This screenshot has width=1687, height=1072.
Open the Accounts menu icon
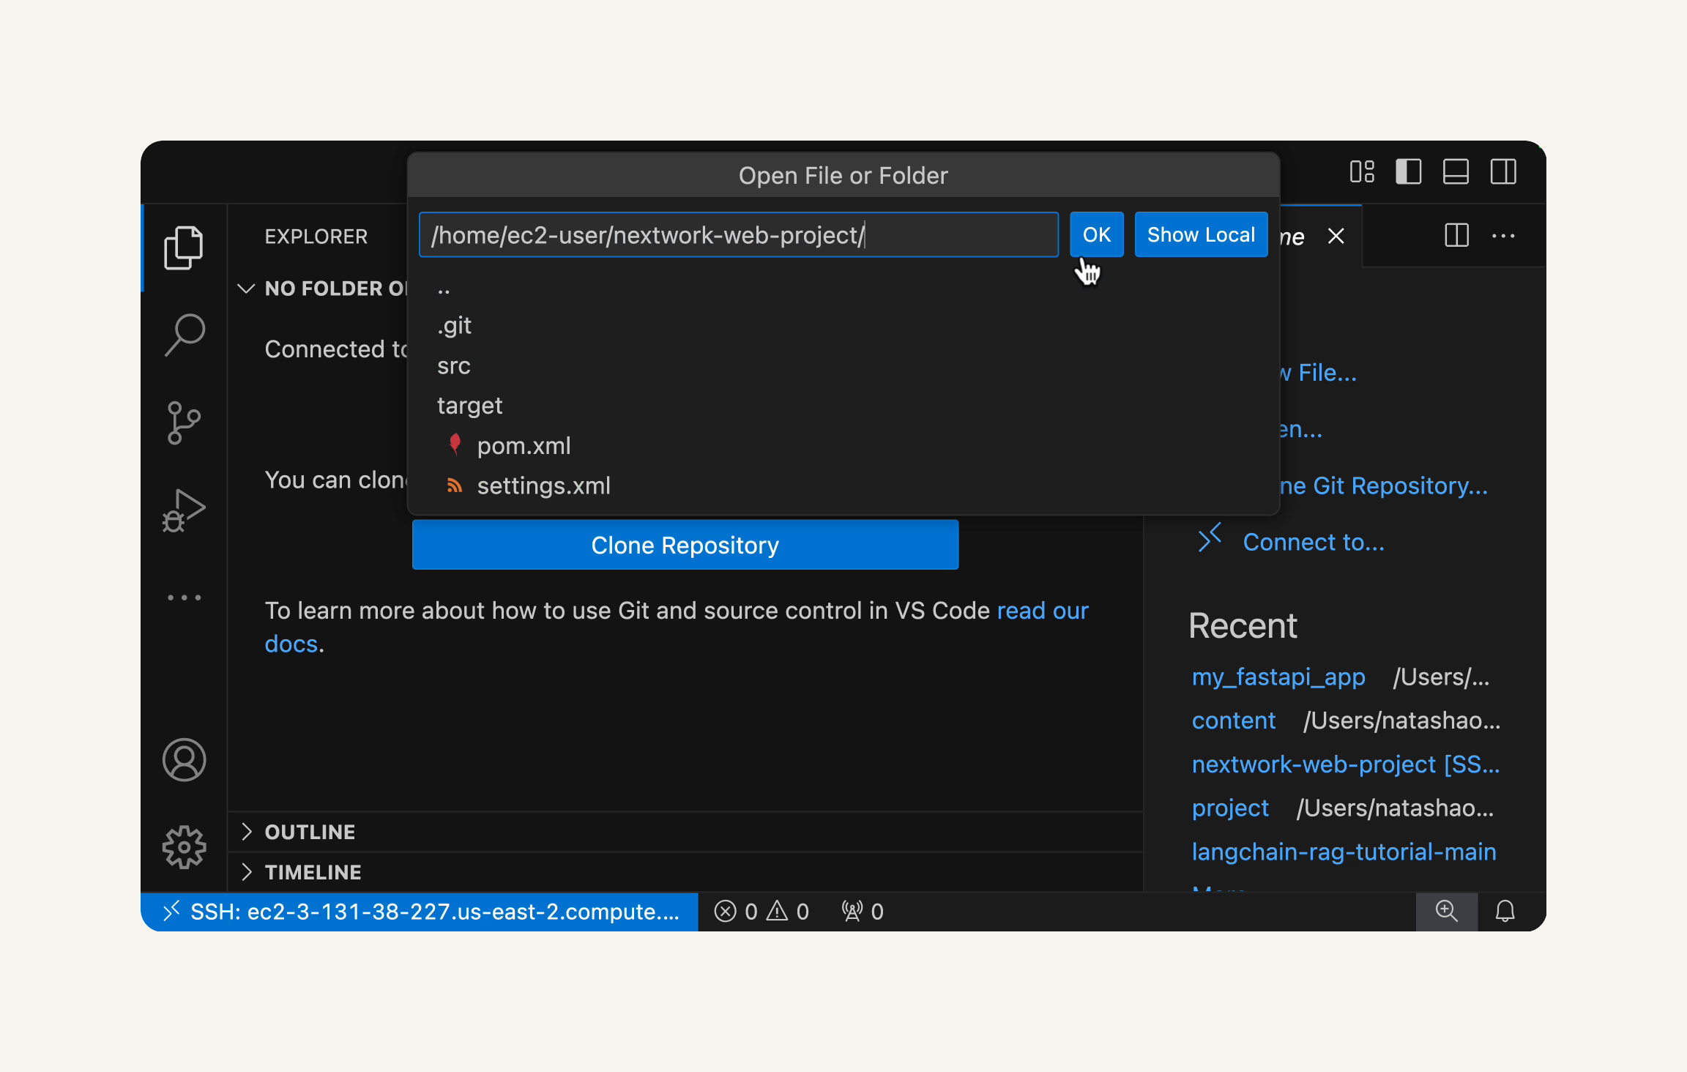point(184,759)
